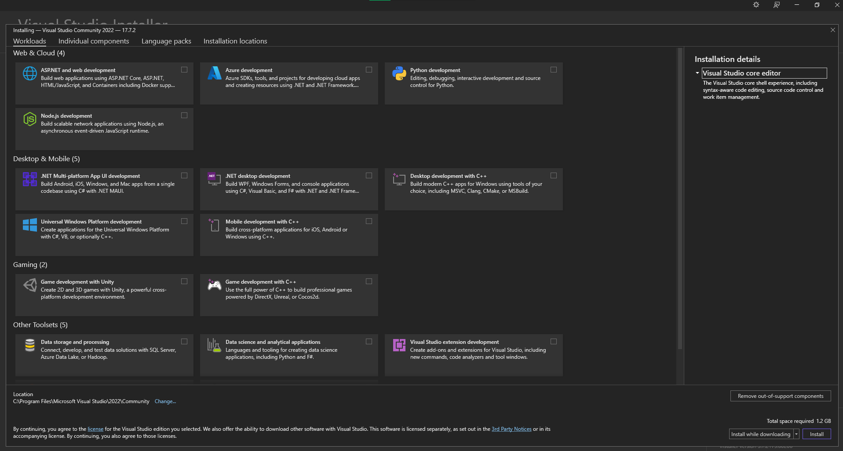
Task: Click the ASP.NET globe icon
Action: point(30,73)
